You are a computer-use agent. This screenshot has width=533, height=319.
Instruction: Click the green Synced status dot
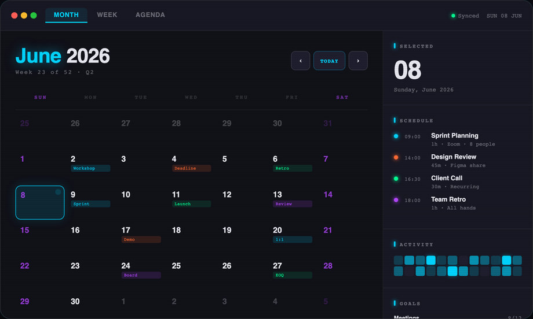point(453,16)
